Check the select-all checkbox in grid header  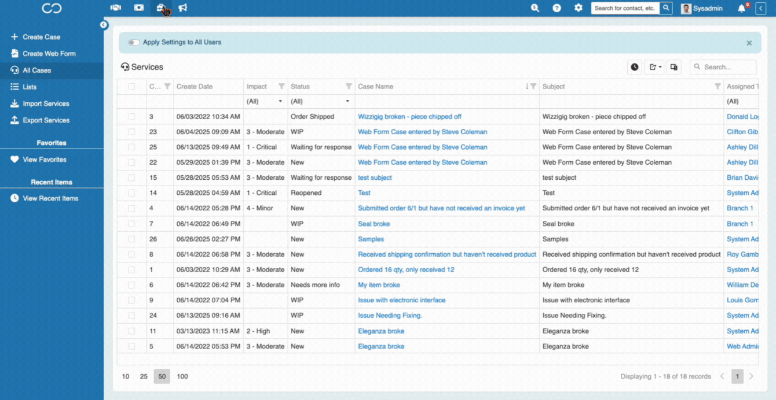click(131, 87)
